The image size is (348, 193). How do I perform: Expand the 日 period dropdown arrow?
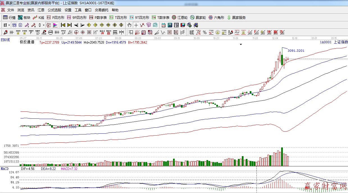click(9, 25)
